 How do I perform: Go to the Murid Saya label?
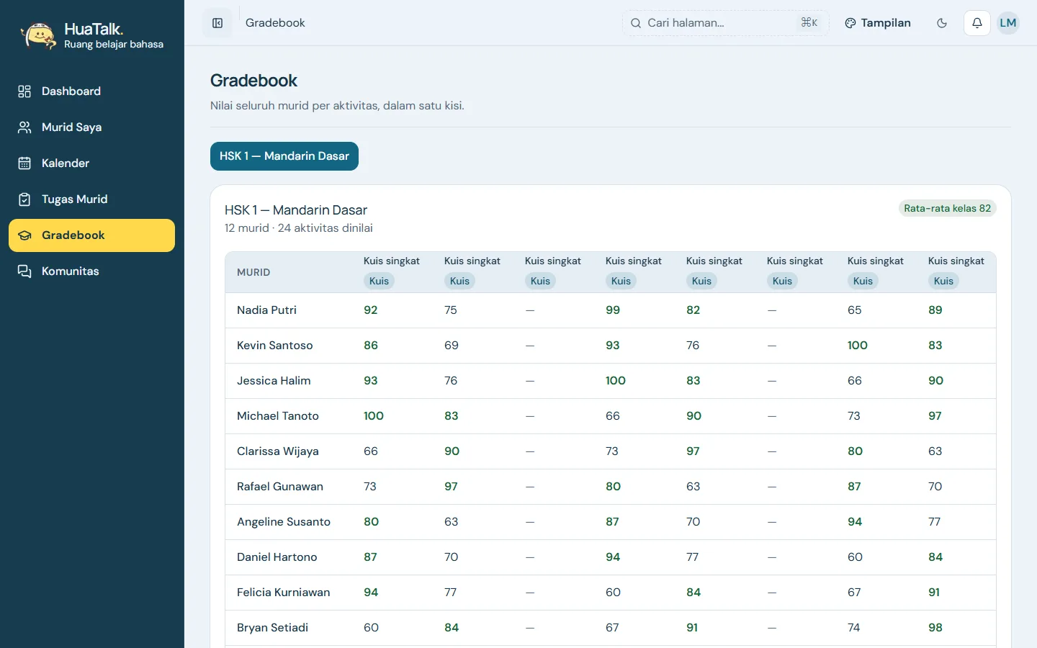pyautogui.click(x=72, y=127)
